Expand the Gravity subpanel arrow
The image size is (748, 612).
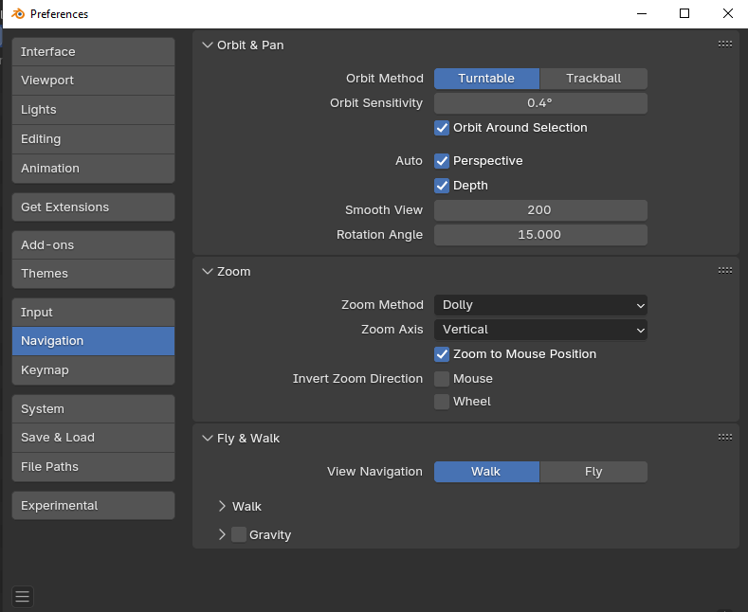click(222, 534)
